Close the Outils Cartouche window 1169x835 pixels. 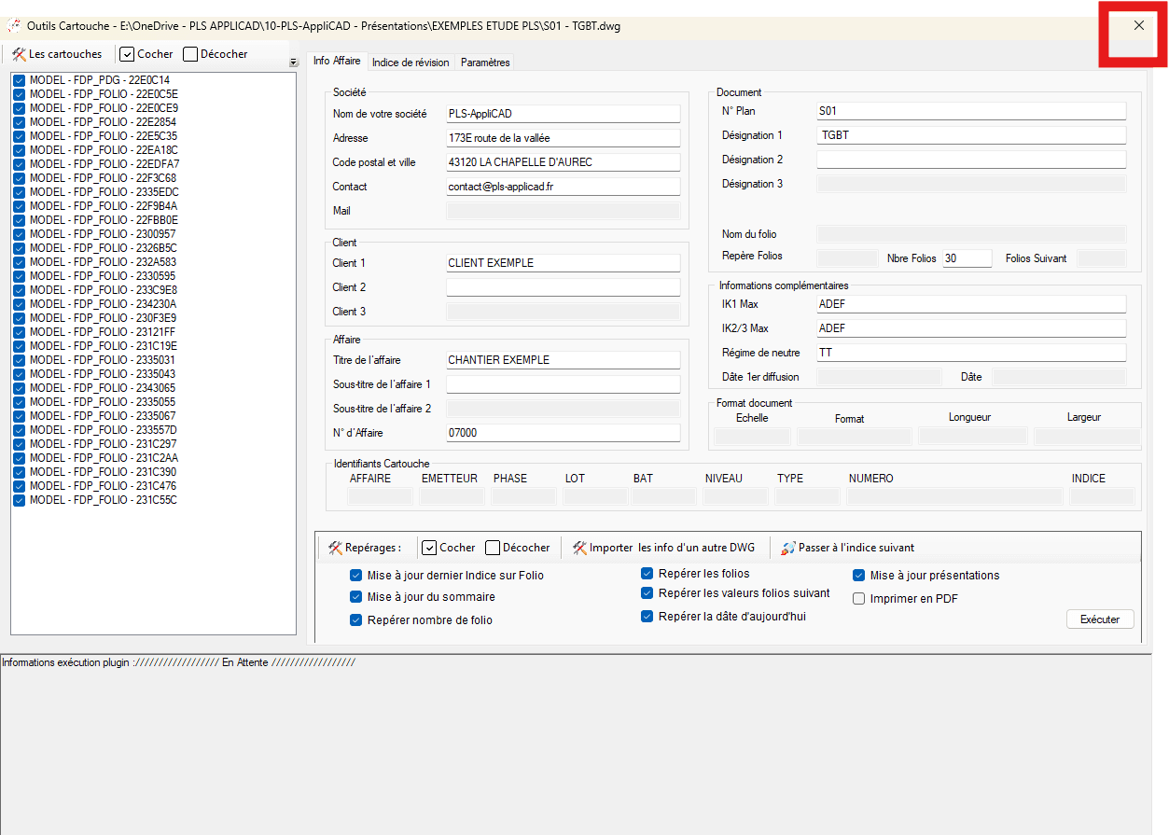point(1138,26)
